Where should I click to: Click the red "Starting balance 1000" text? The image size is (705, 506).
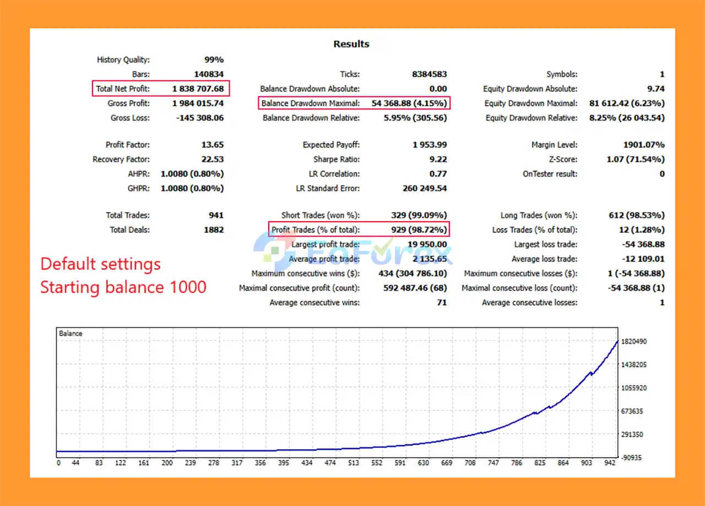[x=123, y=287]
